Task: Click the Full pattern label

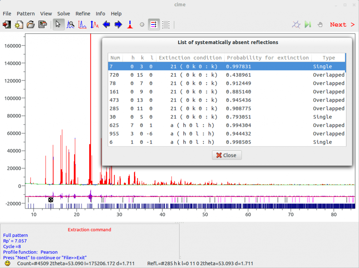Action: coord(15,235)
